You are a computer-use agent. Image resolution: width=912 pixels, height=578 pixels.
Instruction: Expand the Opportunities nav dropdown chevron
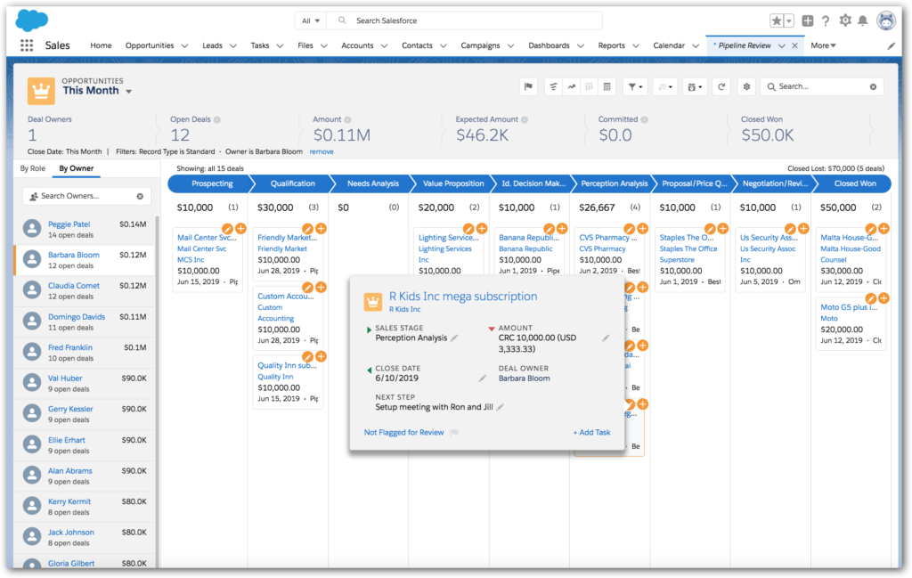point(184,46)
